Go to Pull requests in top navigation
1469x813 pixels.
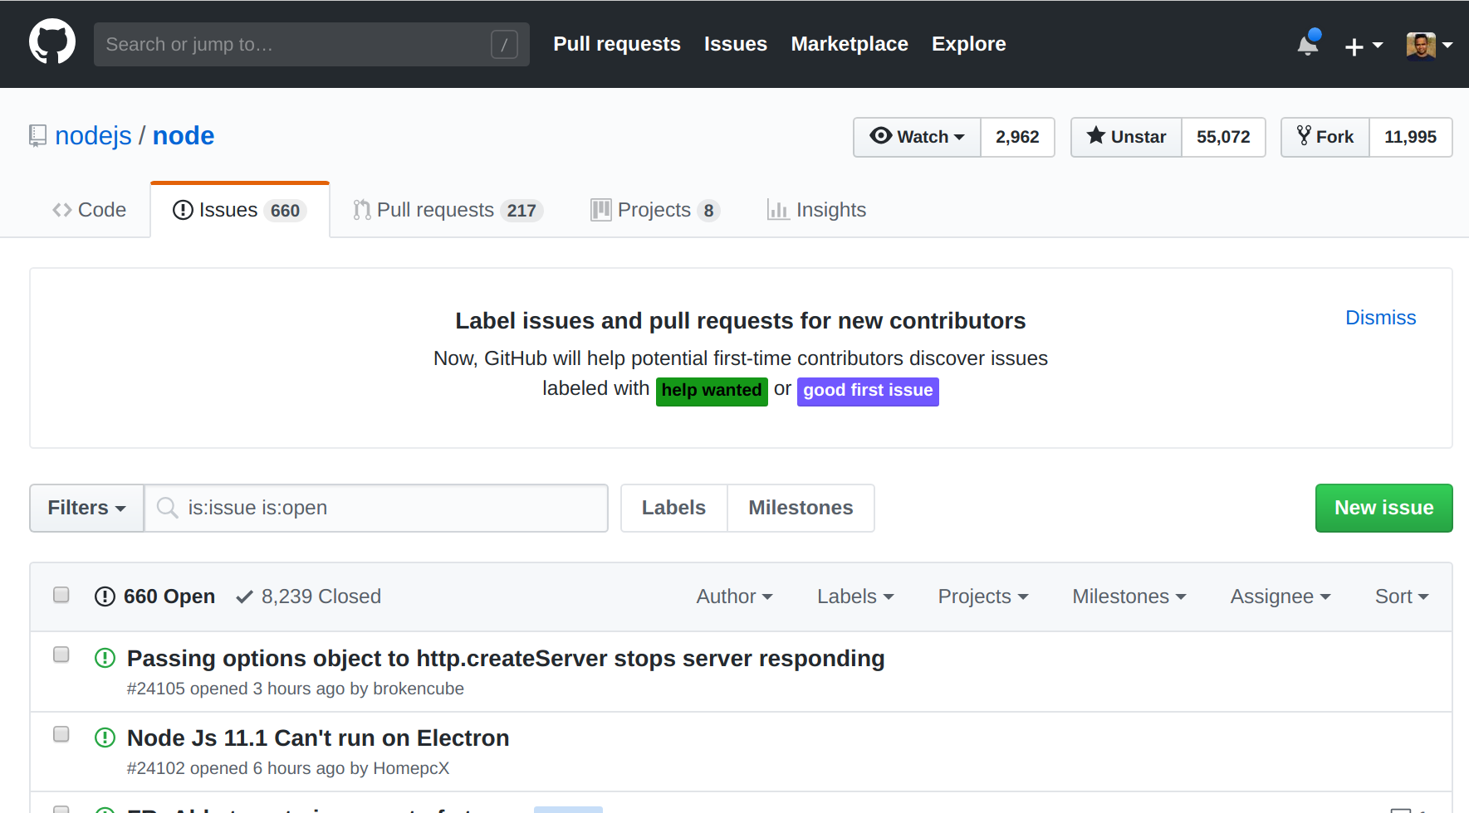point(617,44)
